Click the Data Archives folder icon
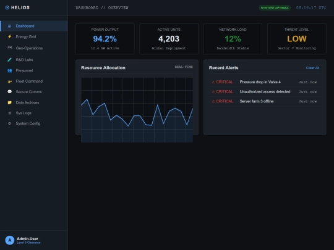 coord(9,102)
